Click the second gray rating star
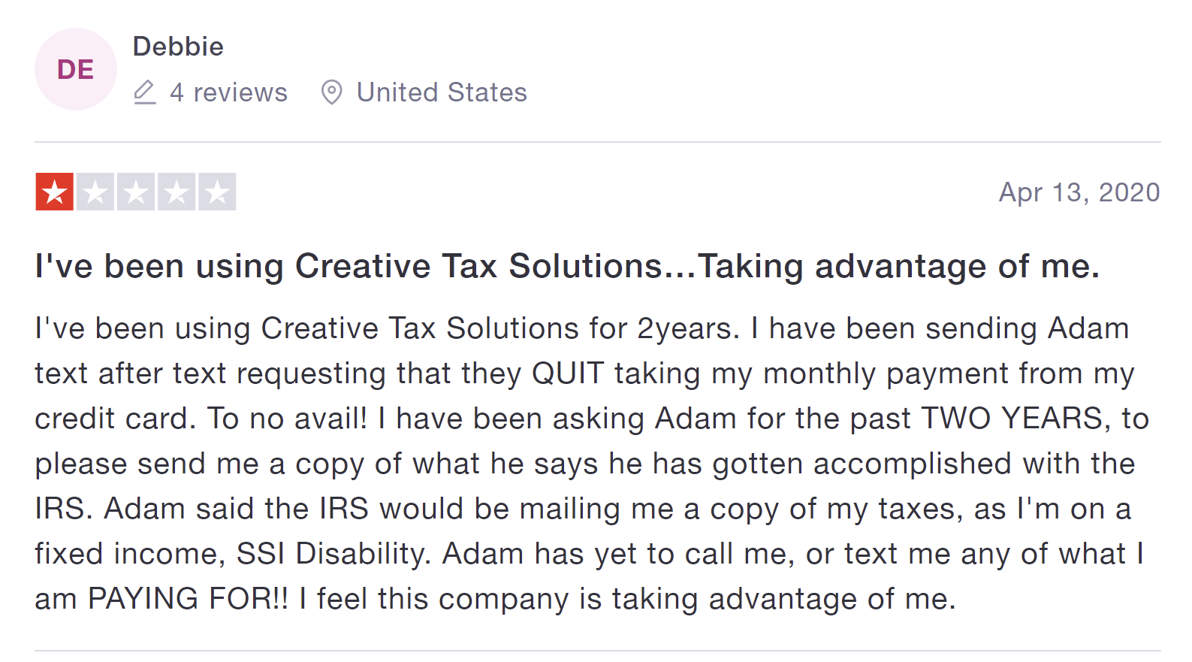 pos(95,192)
